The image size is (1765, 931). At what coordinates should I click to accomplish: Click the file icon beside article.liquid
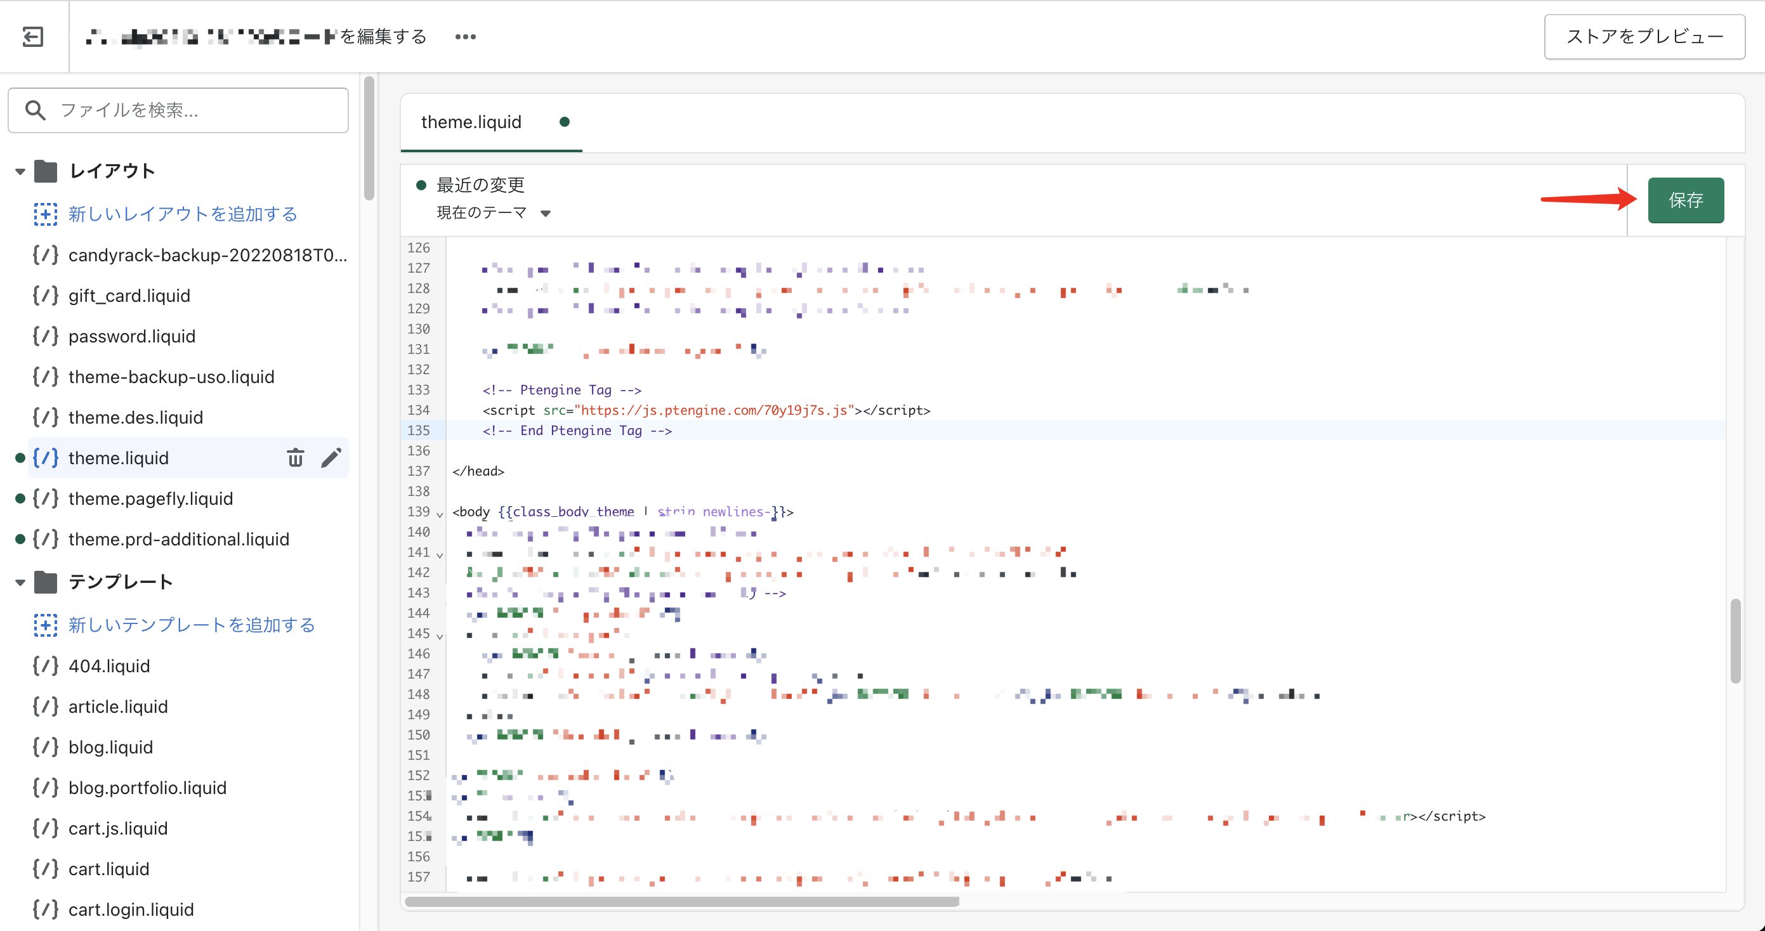click(x=46, y=706)
